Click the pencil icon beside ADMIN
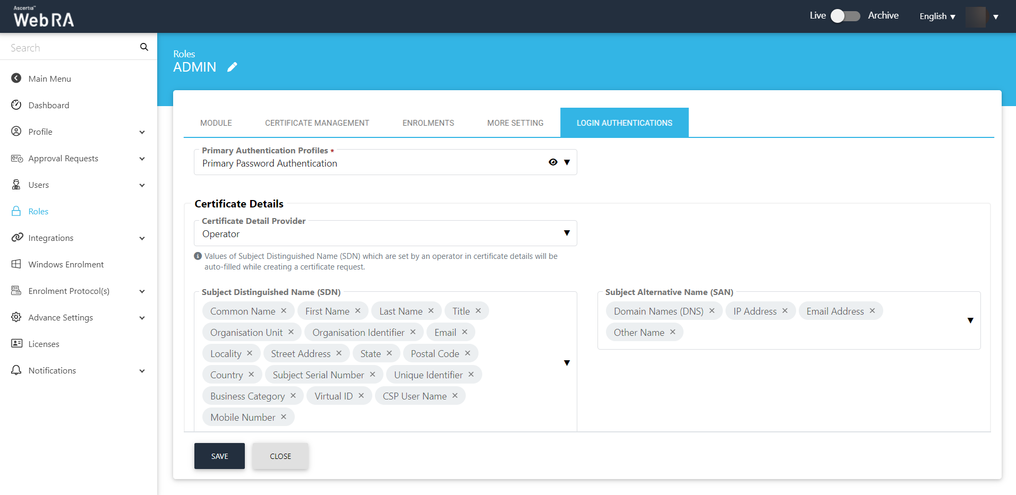Image resolution: width=1016 pixels, height=495 pixels. coord(232,67)
